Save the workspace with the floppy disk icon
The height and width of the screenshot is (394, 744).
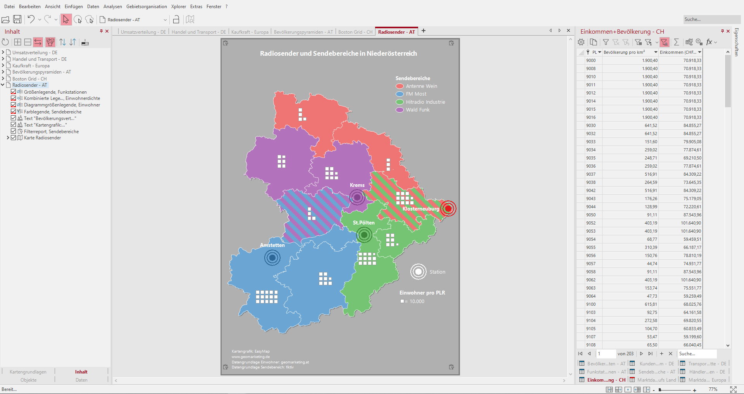click(x=17, y=19)
